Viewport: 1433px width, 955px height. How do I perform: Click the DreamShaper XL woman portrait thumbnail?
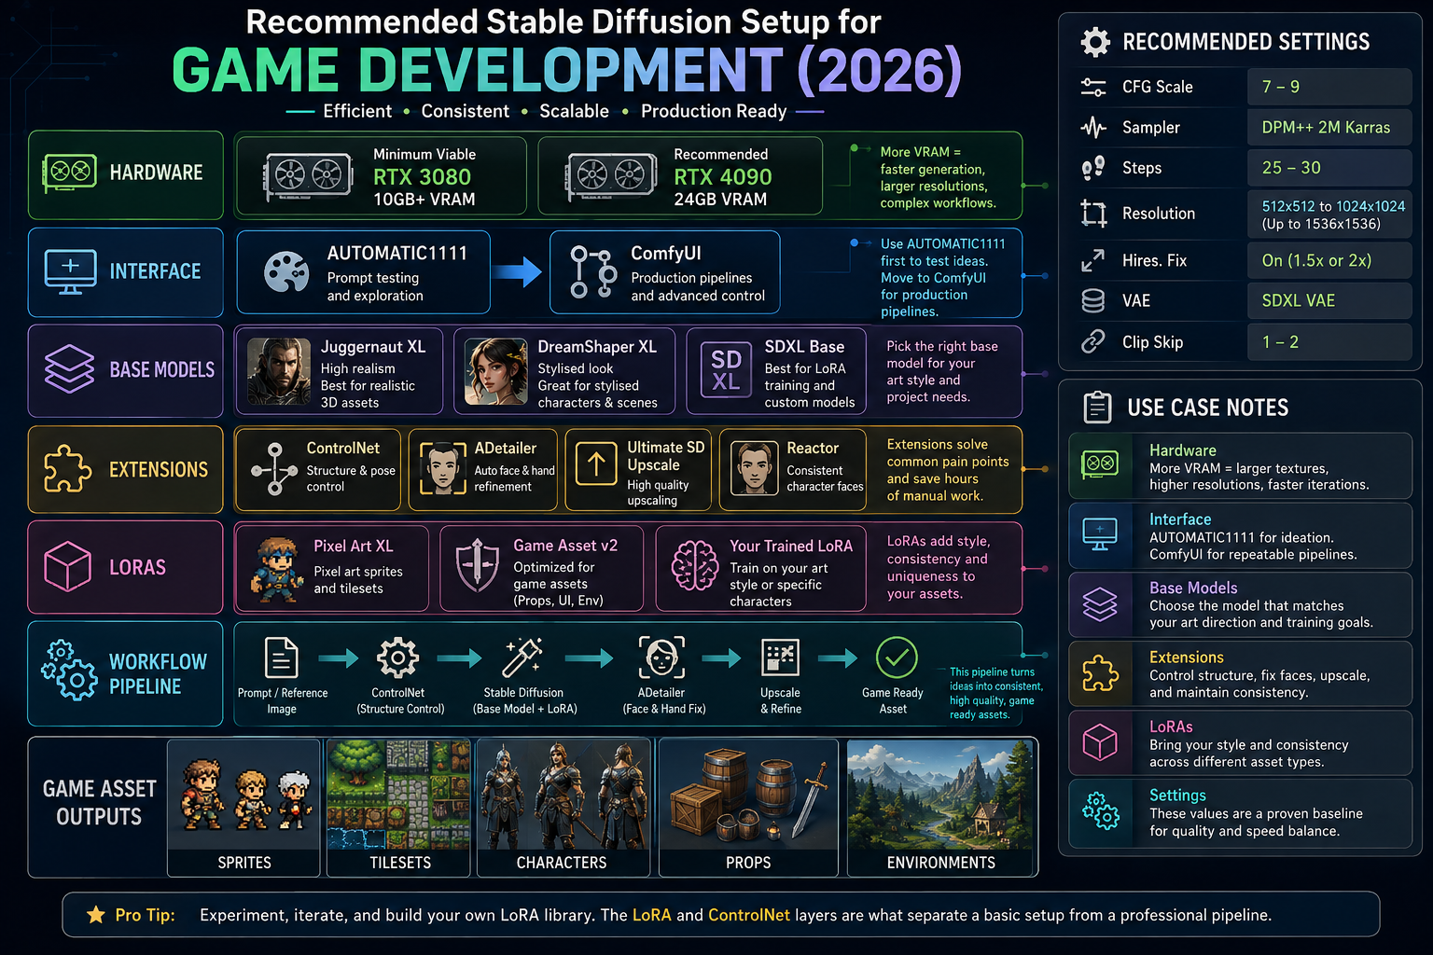click(496, 371)
